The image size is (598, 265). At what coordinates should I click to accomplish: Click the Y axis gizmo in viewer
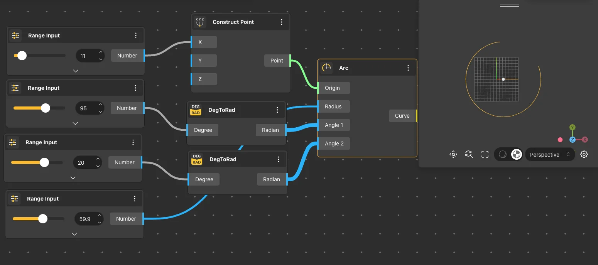pyautogui.click(x=573, y=128)
